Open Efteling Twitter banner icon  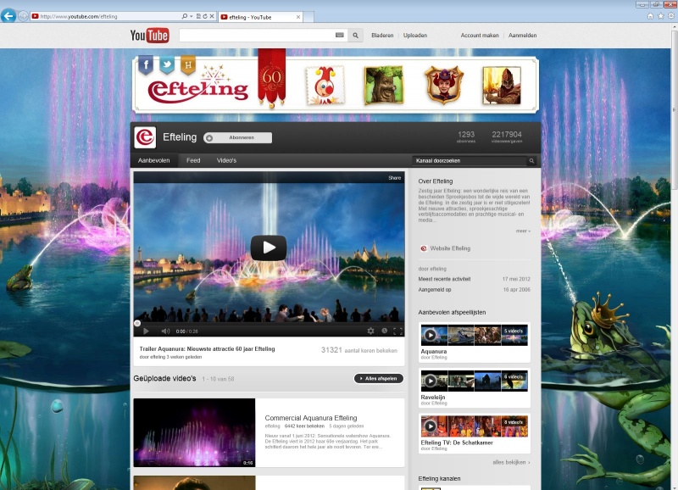click(x=167, y=65)
